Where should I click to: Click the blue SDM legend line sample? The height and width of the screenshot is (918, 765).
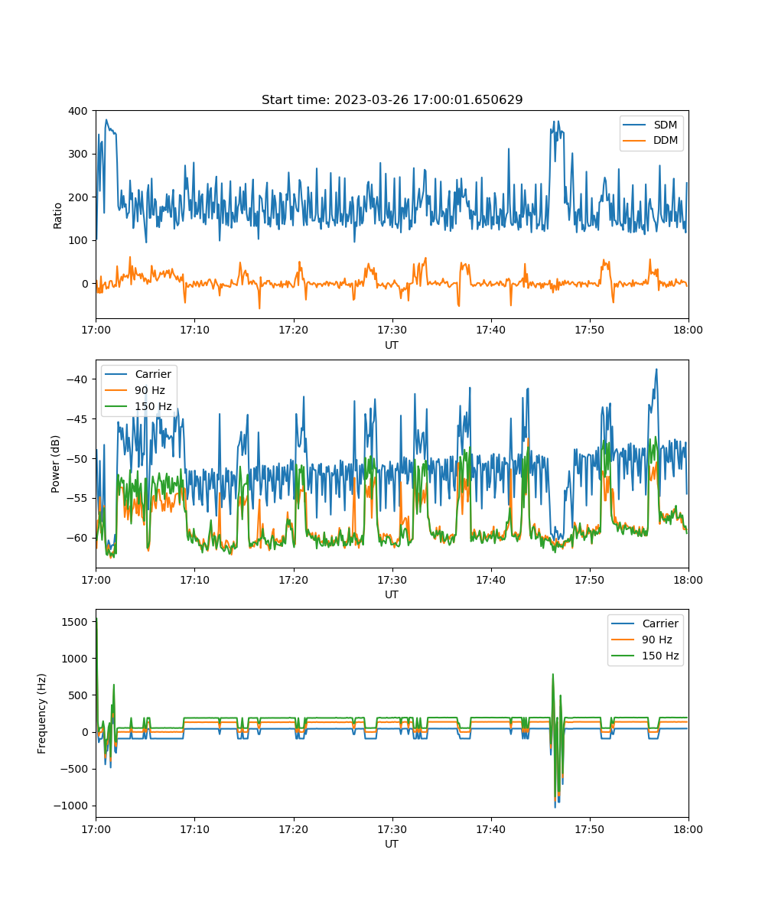pyautogui.click(x=636, y=125)
